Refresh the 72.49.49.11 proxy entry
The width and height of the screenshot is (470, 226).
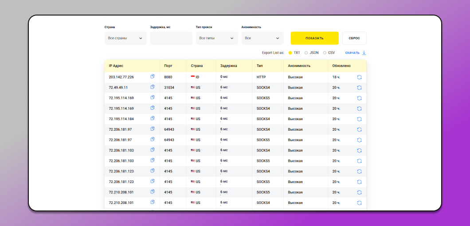click(359, 88)
